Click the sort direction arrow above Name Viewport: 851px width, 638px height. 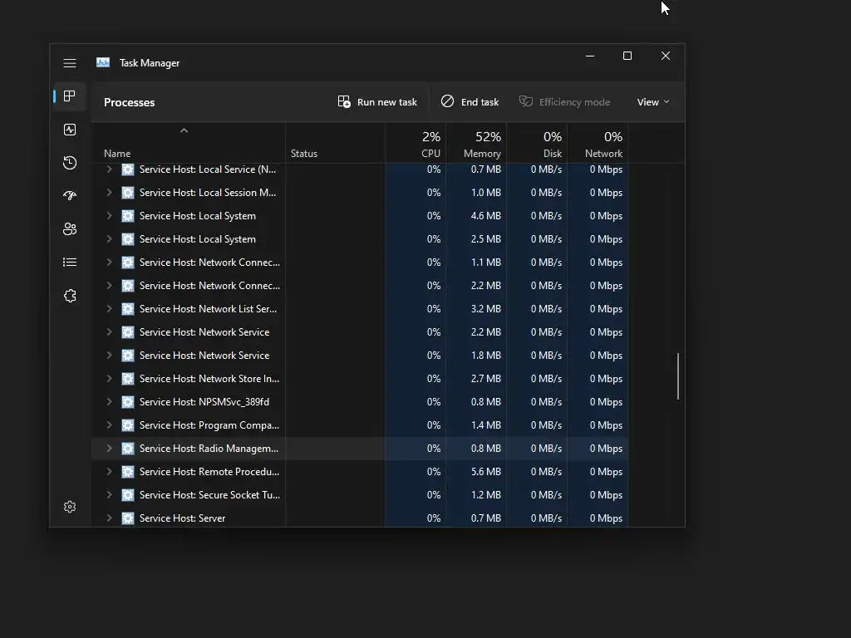(x=184, y=130)
